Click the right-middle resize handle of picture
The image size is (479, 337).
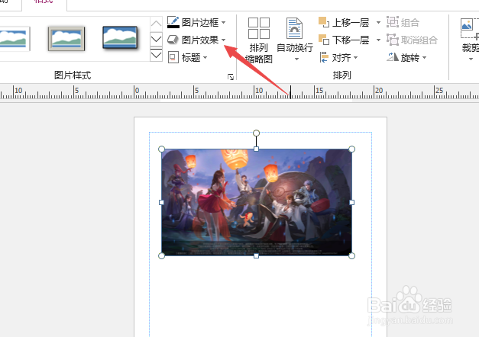pos(351,202)
